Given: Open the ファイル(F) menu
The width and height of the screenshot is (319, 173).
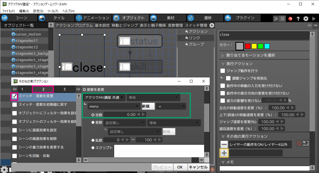Looking at the screenshot, I should pos(9,11).
